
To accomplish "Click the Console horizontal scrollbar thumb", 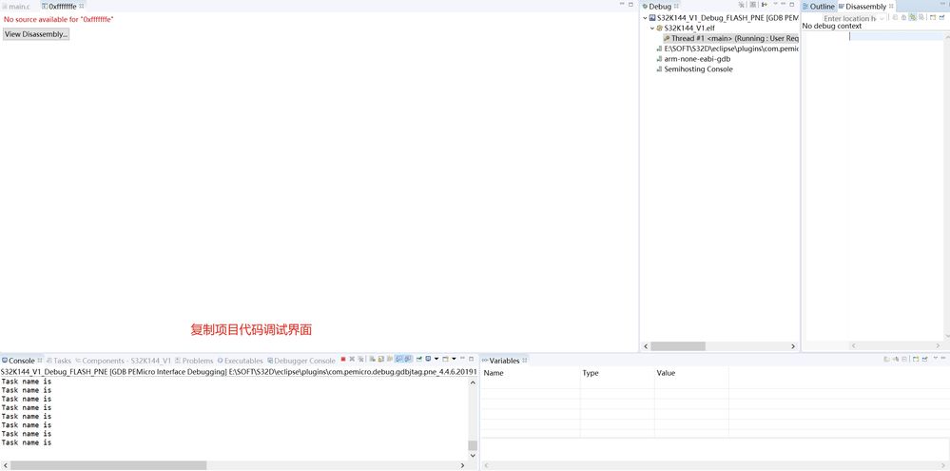I will 108,465.
